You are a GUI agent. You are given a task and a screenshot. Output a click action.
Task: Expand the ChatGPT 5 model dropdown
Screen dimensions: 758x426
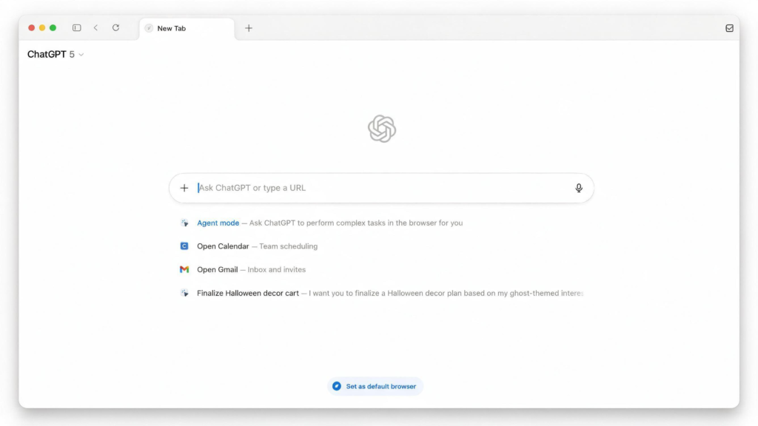point(56,55)
